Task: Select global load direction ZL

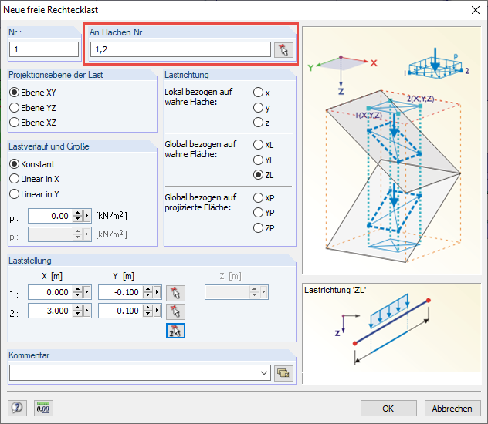Action: pos(263,175)
